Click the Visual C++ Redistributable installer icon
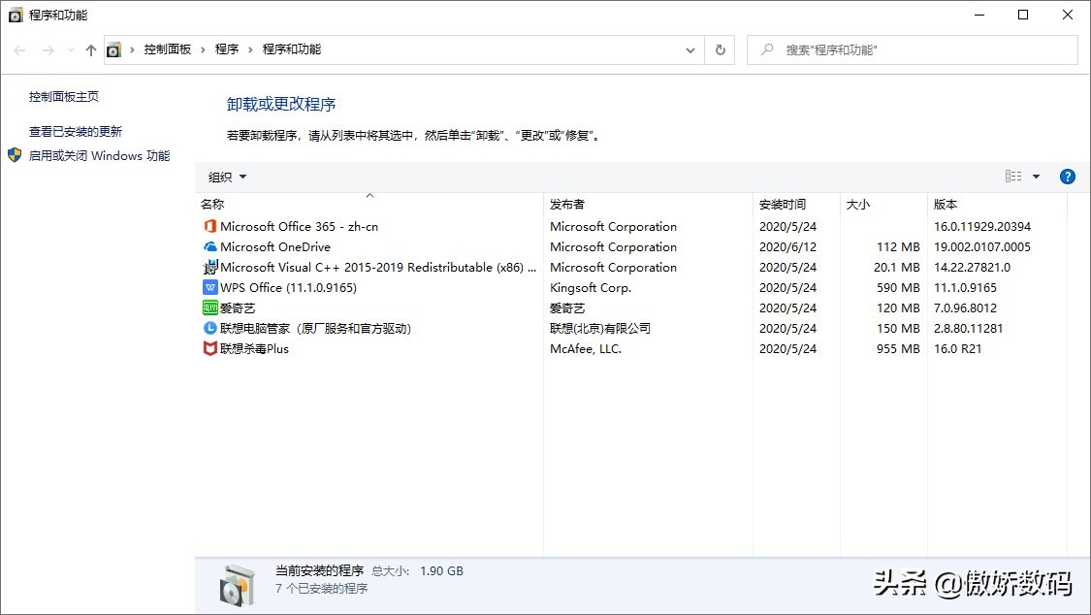 (210, 267)
